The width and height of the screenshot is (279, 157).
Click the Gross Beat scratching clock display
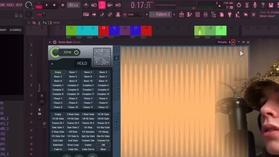(102, 57)
